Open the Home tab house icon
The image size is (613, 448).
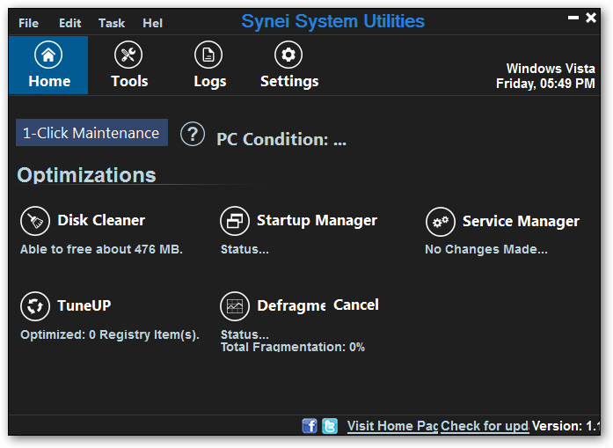(x=48, y=55)
